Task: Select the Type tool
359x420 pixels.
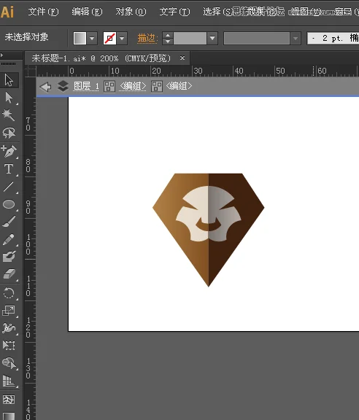Action: (x=9, y=169)
